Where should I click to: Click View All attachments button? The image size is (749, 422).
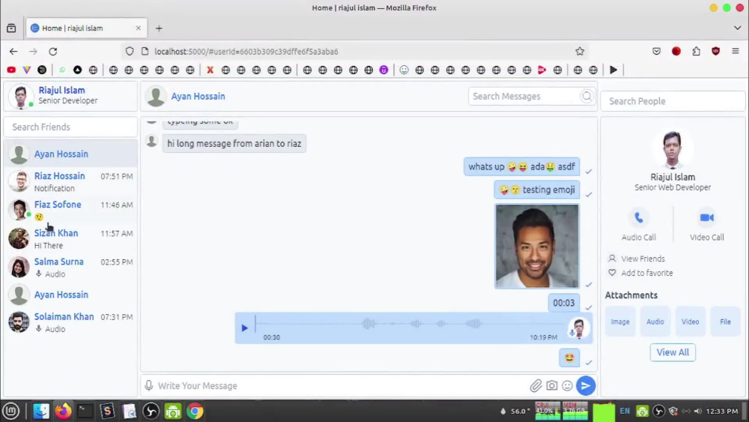(x=673, y=352)
